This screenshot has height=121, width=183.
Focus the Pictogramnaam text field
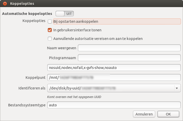coord(129,58)
